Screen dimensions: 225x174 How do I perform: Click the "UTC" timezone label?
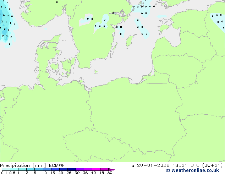click(x=195, y=165)
